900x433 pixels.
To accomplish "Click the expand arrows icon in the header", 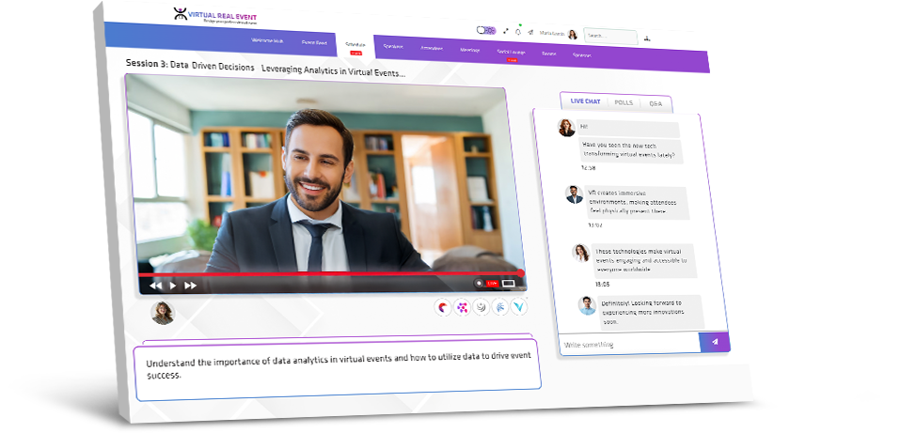I will pos(505,31).
